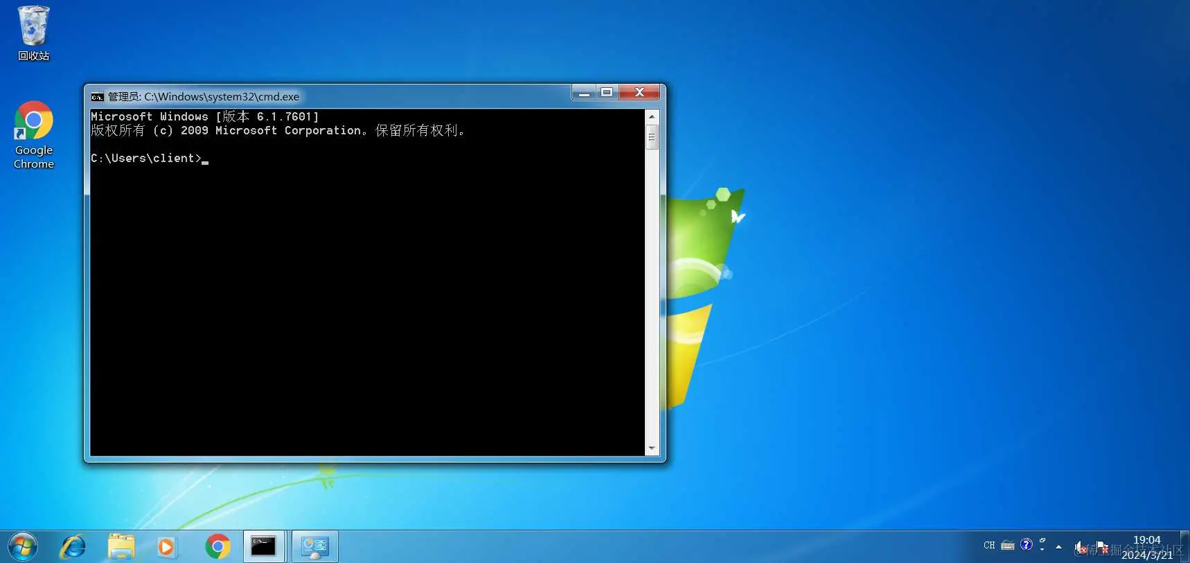This screenshot has height=563, width=1190.
Task: Click the cmd vertical scrollbar thumb
Action: (x=652, y=137)
